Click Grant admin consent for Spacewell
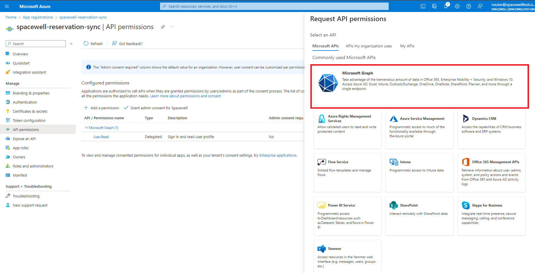The image size is (535, 273). click(156, 108)
